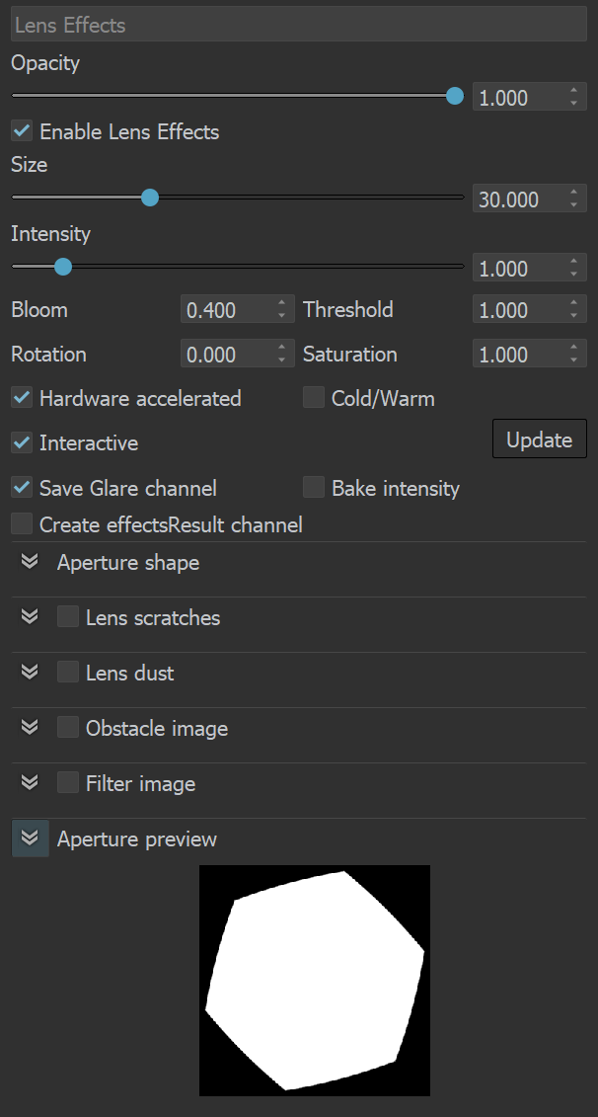The width and height of the screenshot is (598, 1117).
Task: Click the aperture preview thumbnail image
Action: point(314,980)
